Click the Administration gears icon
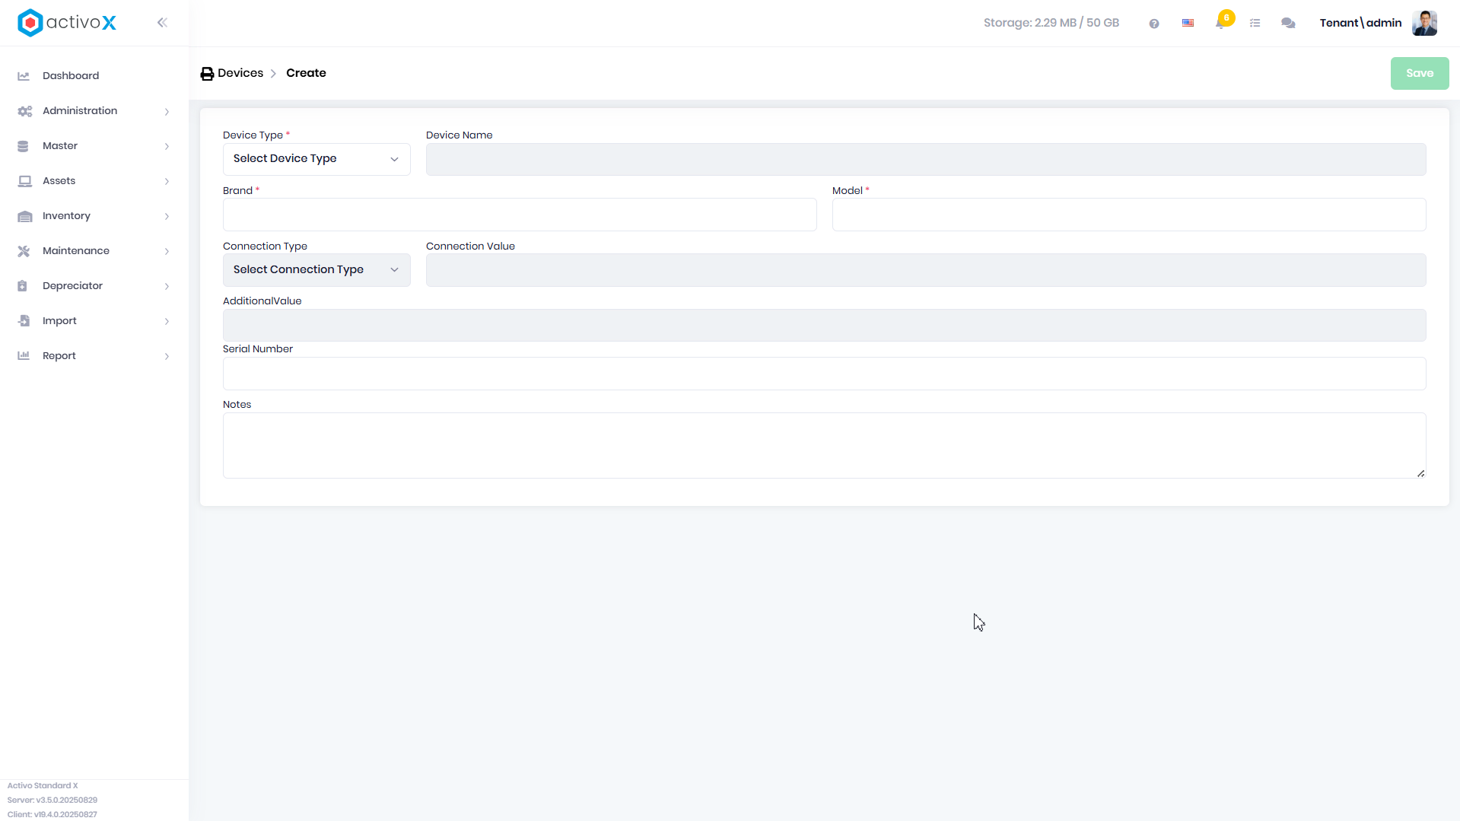This screenshot has width=1460, height=821. pyautogui.click(x=24, y=111)
